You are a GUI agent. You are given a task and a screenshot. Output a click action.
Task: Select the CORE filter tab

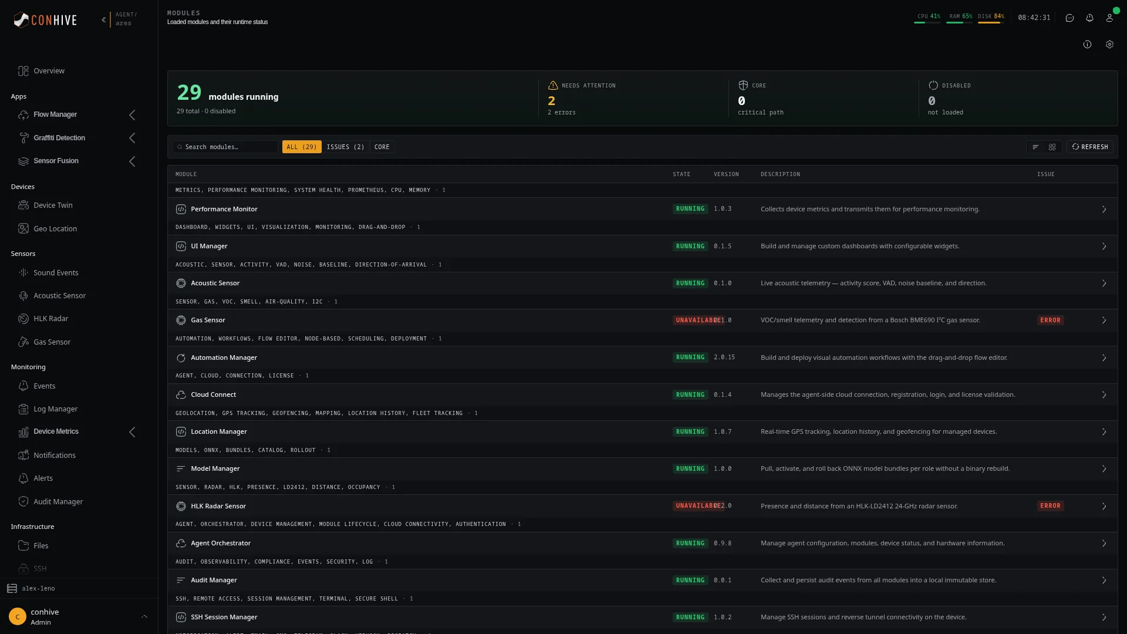[382, 147]
